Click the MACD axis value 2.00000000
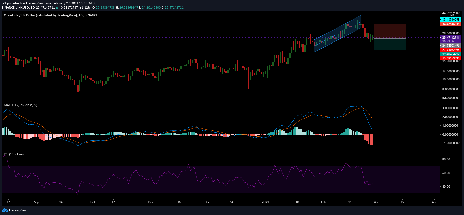The image size is (464, 215). point(450,117)
